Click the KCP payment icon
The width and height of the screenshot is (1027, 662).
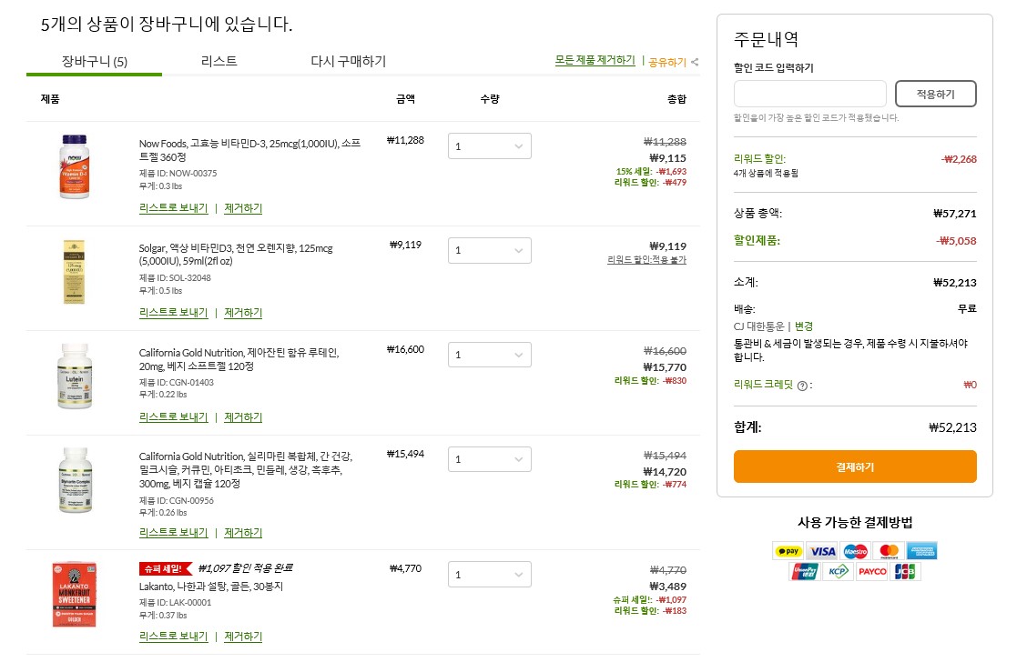click(839, 571)
